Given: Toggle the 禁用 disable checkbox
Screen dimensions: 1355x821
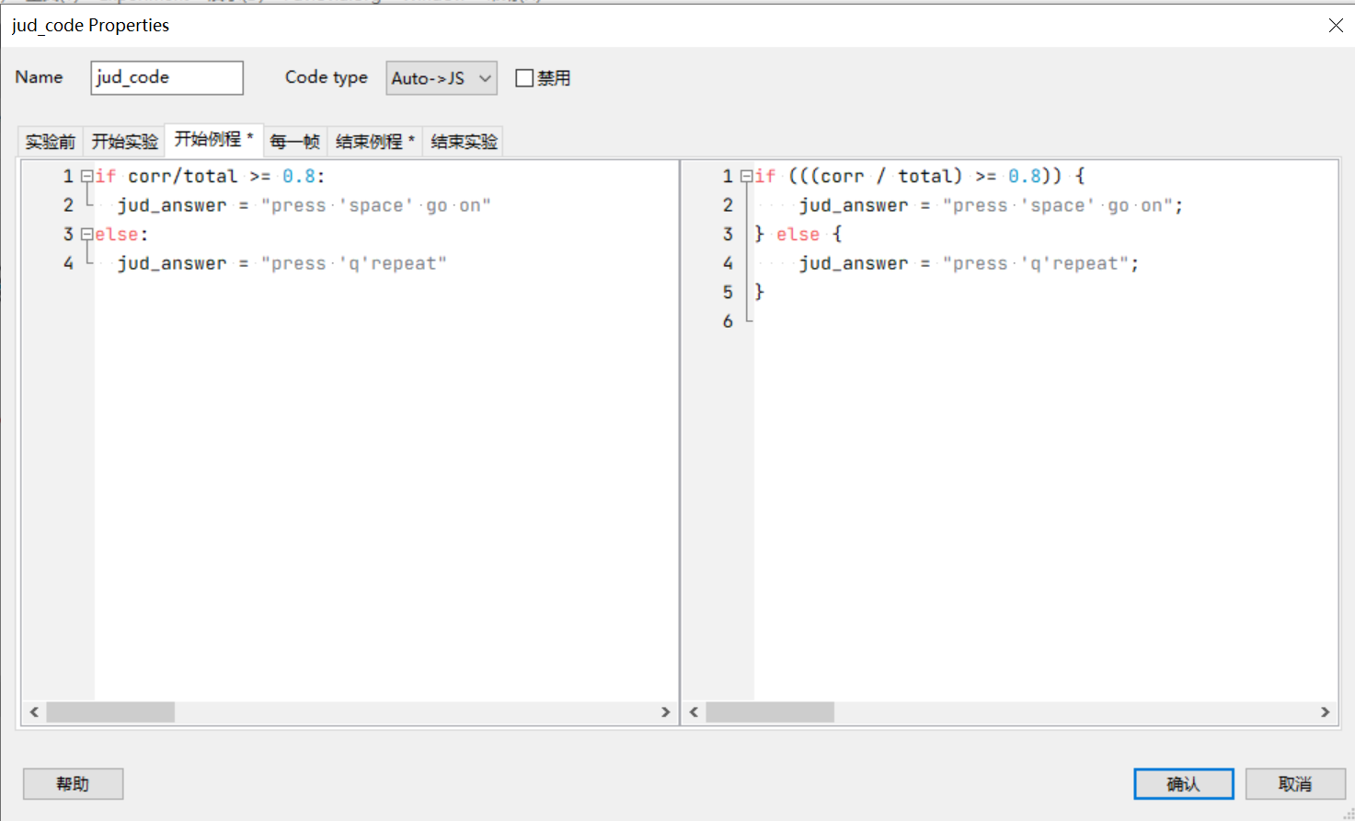Looking at the screenshot, I should click(x=525, y=78).
